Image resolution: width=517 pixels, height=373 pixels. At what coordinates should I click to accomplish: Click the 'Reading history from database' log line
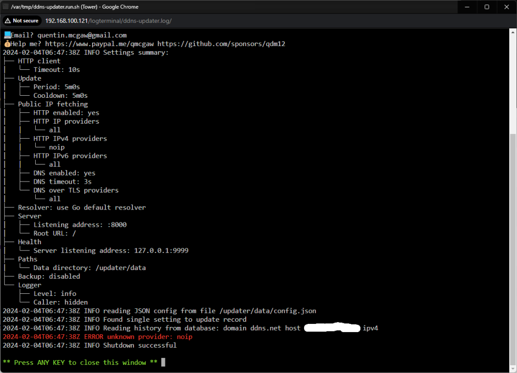click(191, 328)
